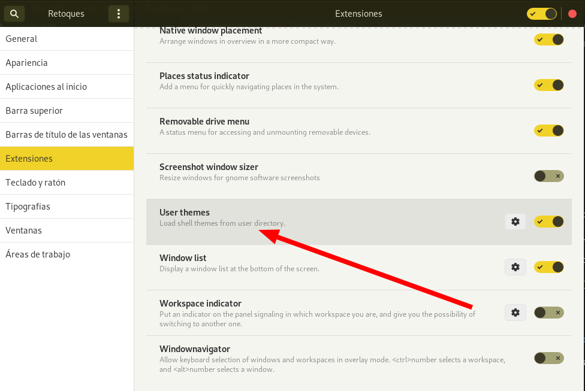The width and height of the screenshot is (585, 391).
Task: Open User themes settings gear
Action: click(x=515, y=222)
